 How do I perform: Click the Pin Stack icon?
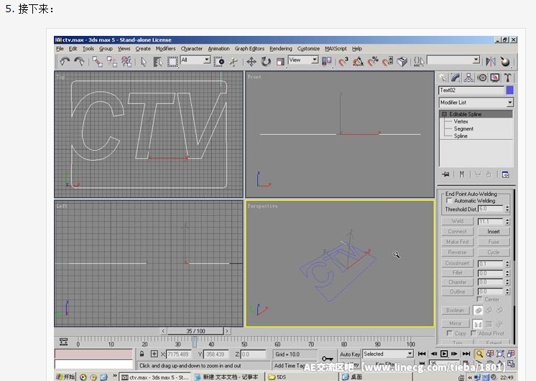tap(445, 174)
